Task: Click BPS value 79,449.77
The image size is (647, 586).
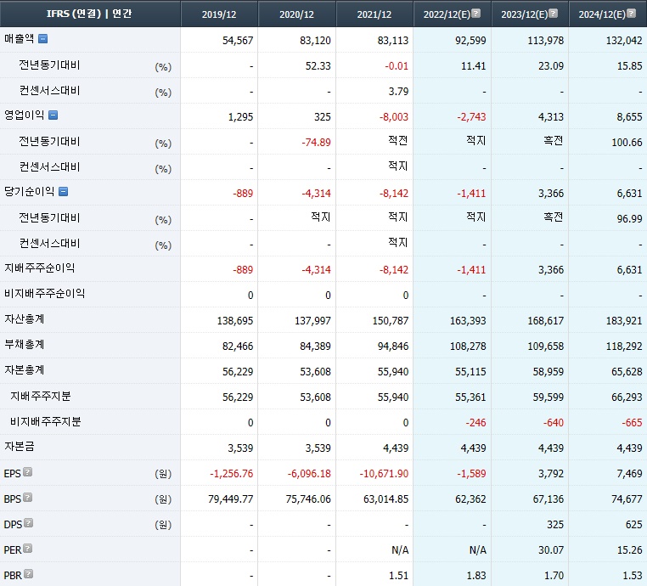Action: tap(231, 499)
